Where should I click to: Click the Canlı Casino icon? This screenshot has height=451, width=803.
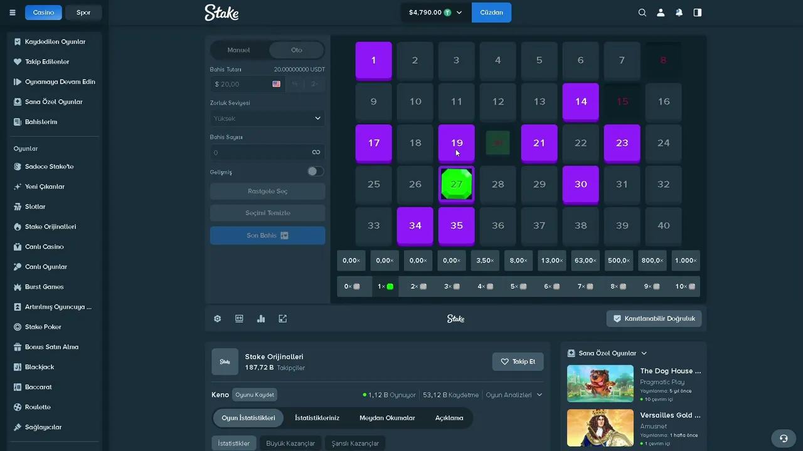(18, 247)
